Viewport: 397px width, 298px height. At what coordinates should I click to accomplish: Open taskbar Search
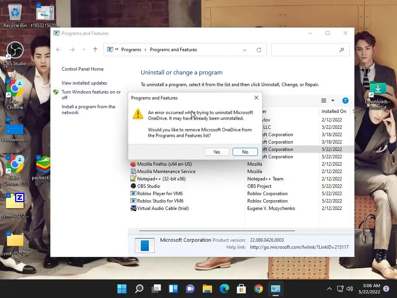pyautogui.click(x=139, y=289)
